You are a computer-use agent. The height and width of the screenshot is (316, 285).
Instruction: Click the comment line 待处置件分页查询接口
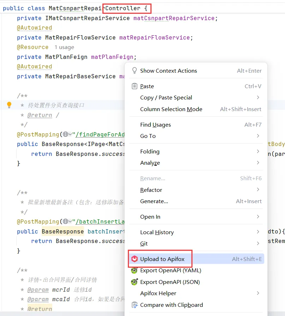[56, 105]
